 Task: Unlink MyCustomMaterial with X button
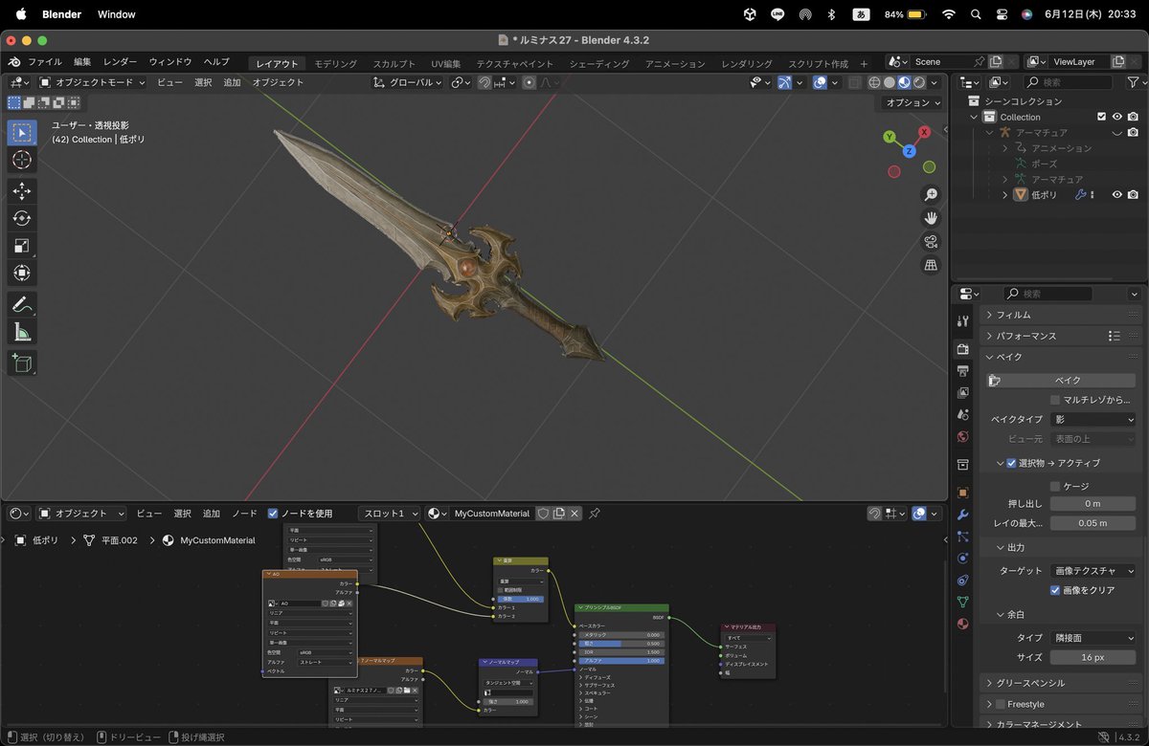(x=574, y=514)
